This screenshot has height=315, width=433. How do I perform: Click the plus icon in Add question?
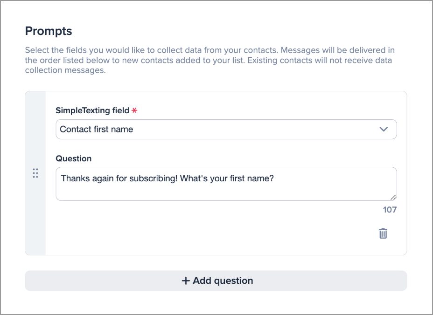click(186, 281)
